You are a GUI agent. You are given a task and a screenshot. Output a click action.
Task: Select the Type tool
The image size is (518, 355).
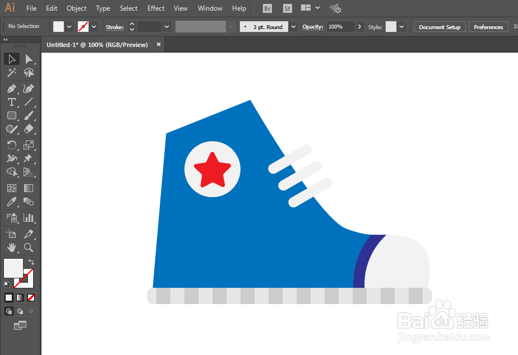(x=12, y=102)
